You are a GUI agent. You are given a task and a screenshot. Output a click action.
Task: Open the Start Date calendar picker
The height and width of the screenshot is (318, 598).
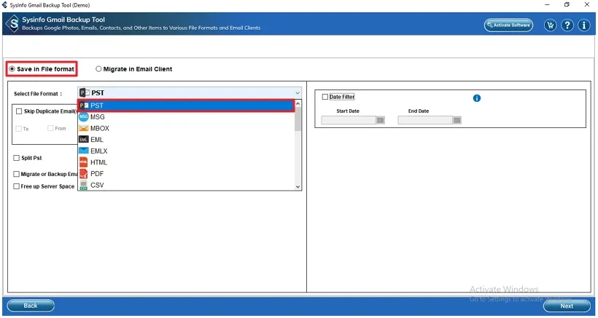coord(380,121)
